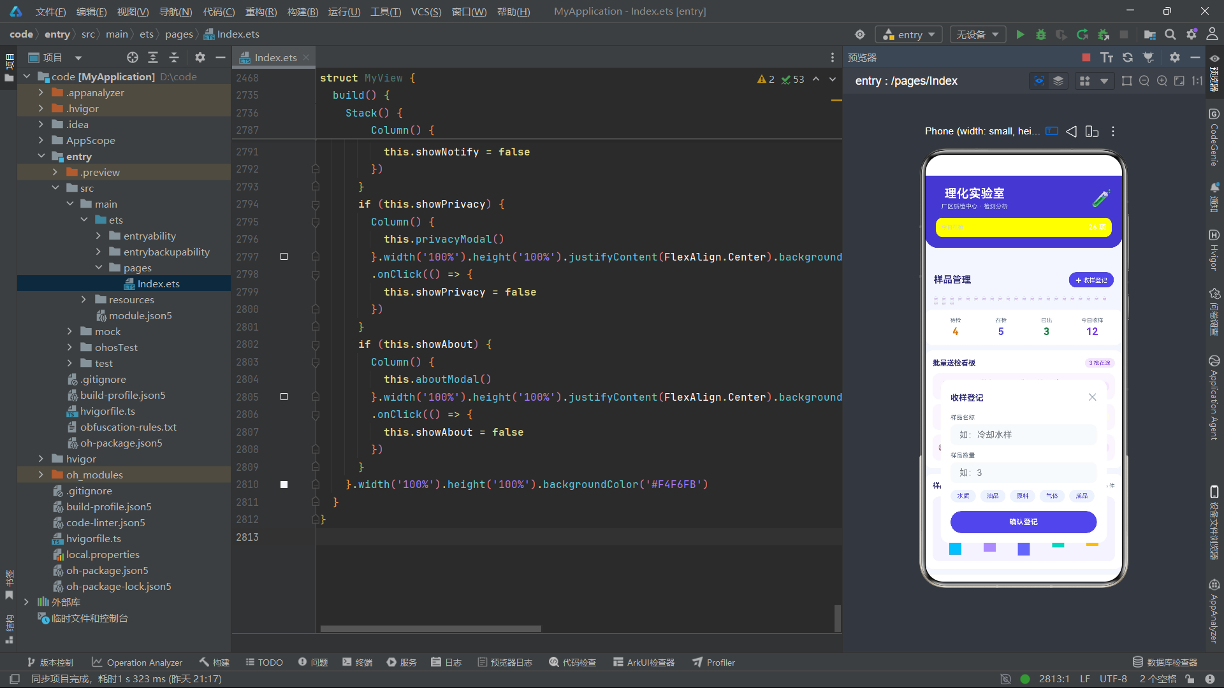This screenshot has width=1224, height=688.
Task: Expand the oh_modules folder
Action: pos(41,475)
